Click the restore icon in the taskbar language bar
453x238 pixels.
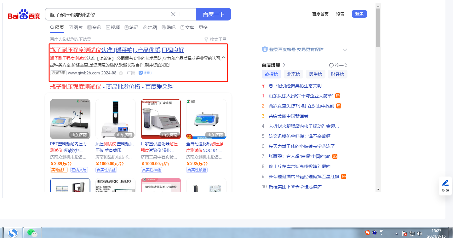coord(381,231)
